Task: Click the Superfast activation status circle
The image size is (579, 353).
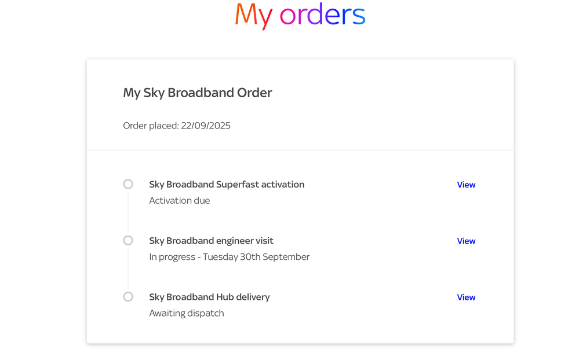Action: (128, 184)
